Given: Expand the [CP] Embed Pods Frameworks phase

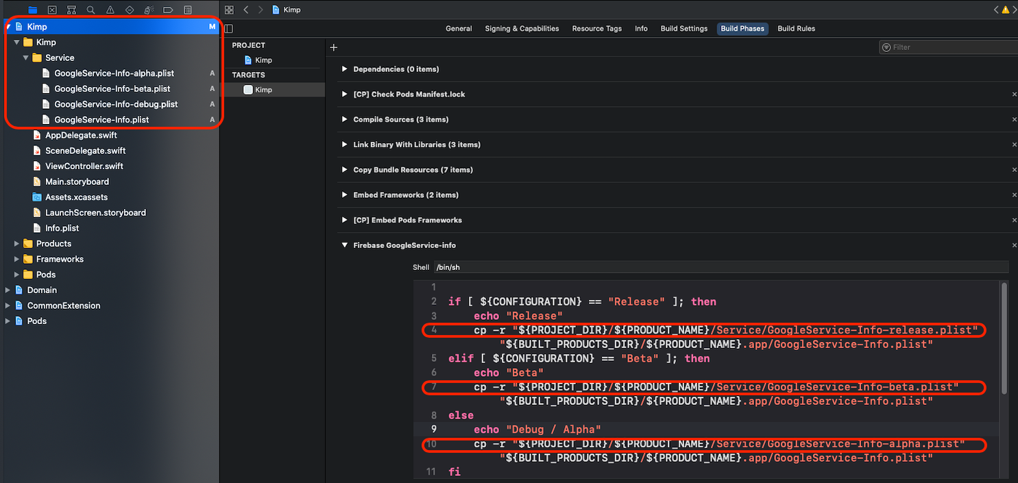Looking at the screenshot, I should pos(345,220).
